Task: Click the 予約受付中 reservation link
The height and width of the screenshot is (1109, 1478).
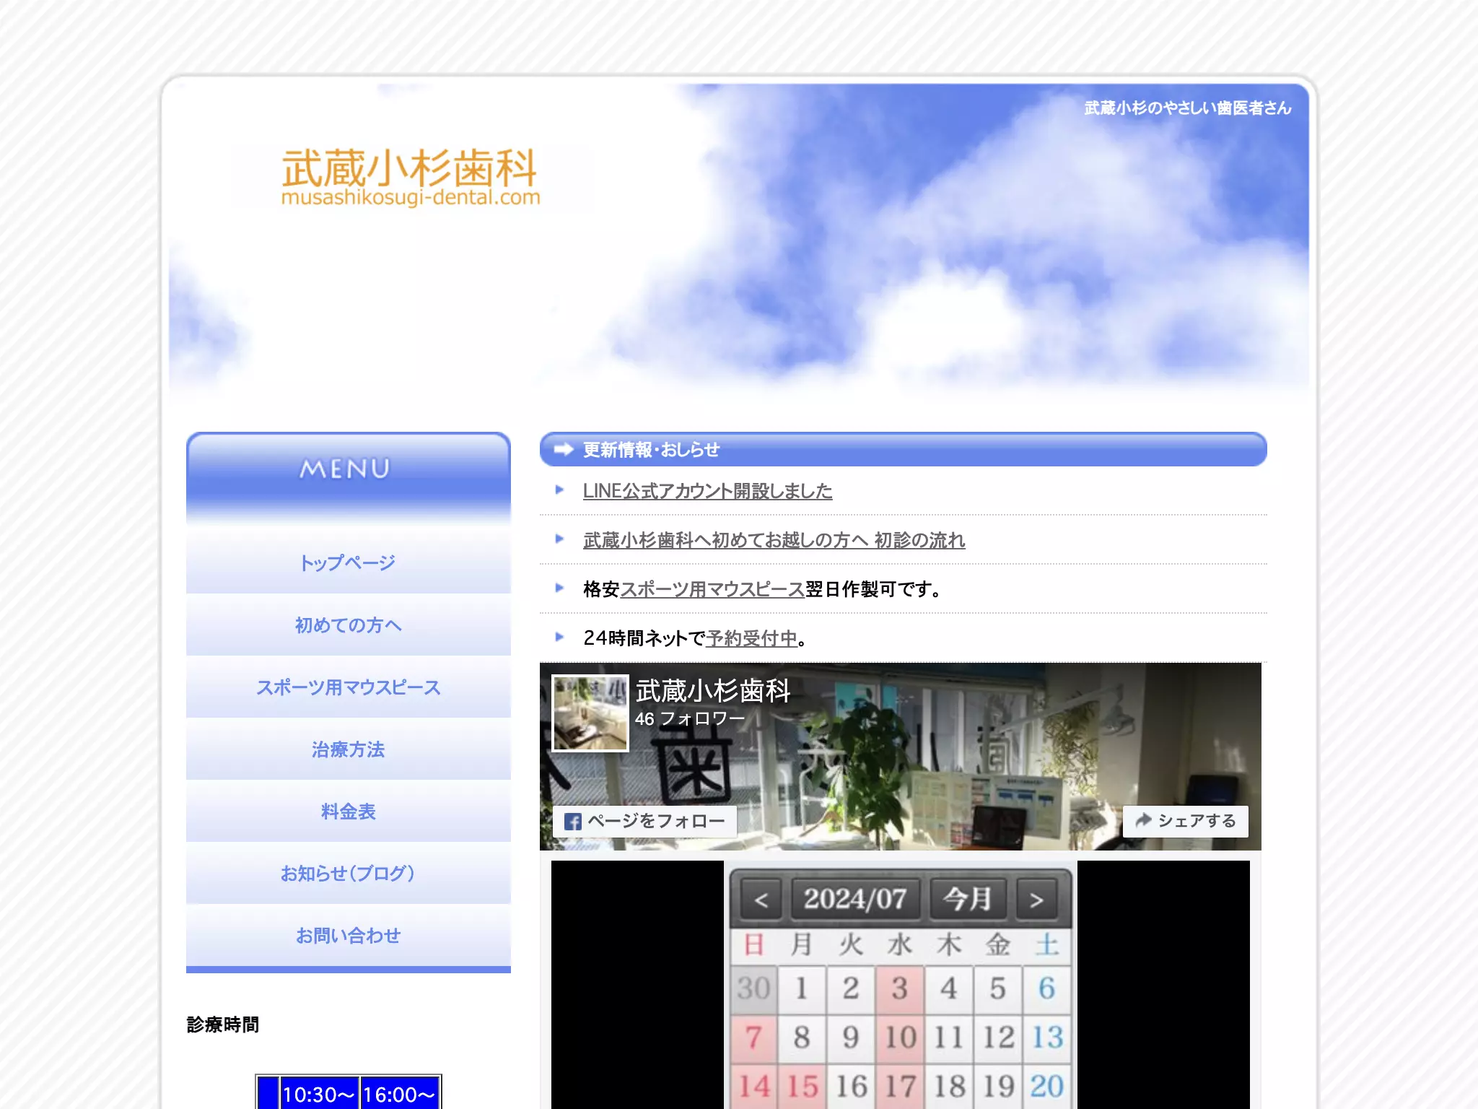Action: click(751, 638)
